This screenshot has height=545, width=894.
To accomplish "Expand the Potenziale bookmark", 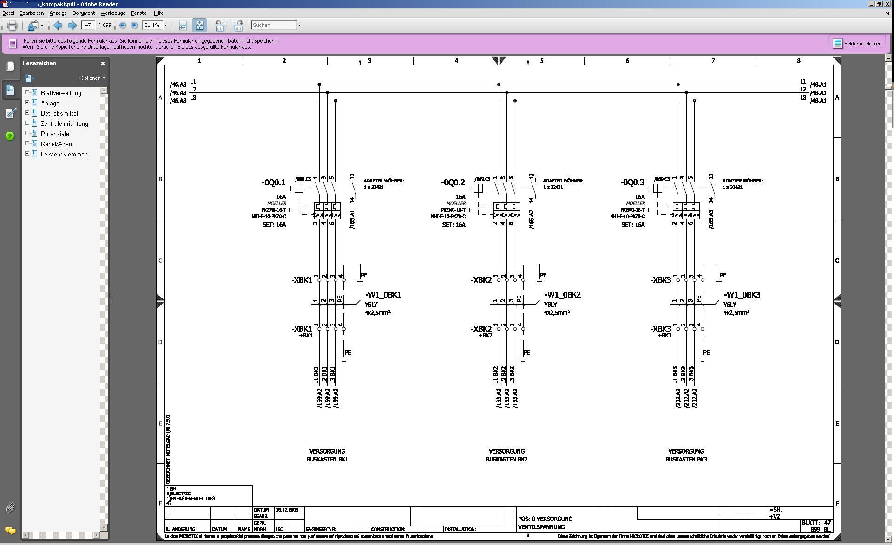I will [27, 133].
